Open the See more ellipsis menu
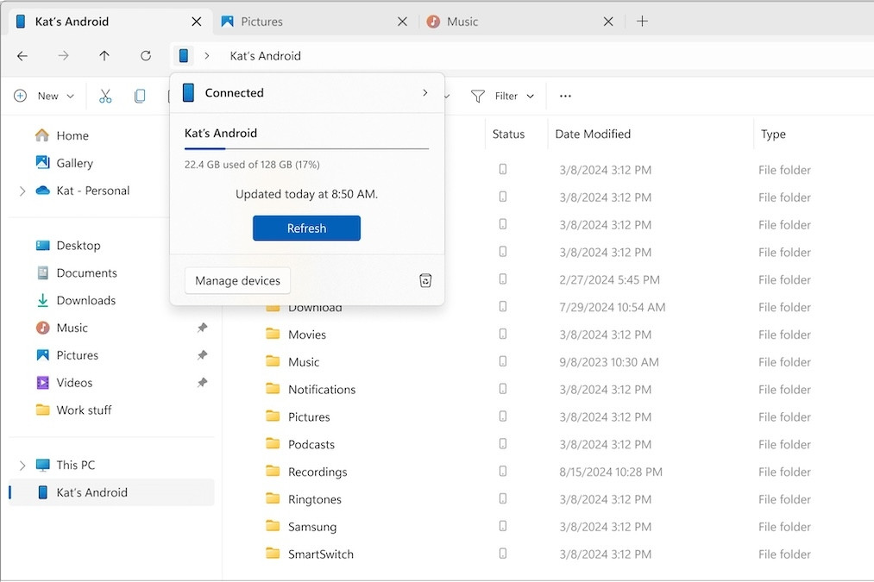Viewport: 874px width, 582px height. pos(565,97)
